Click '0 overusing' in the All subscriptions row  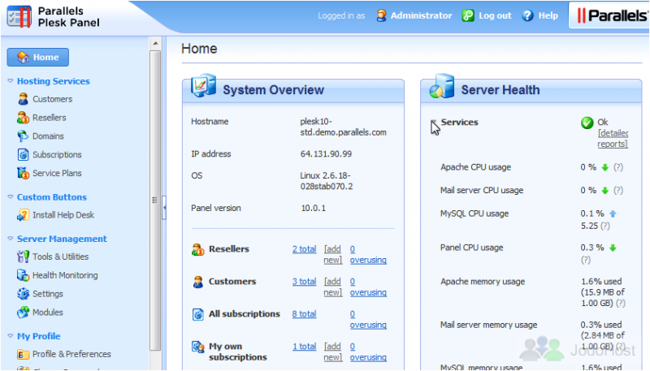coord(368,319)
